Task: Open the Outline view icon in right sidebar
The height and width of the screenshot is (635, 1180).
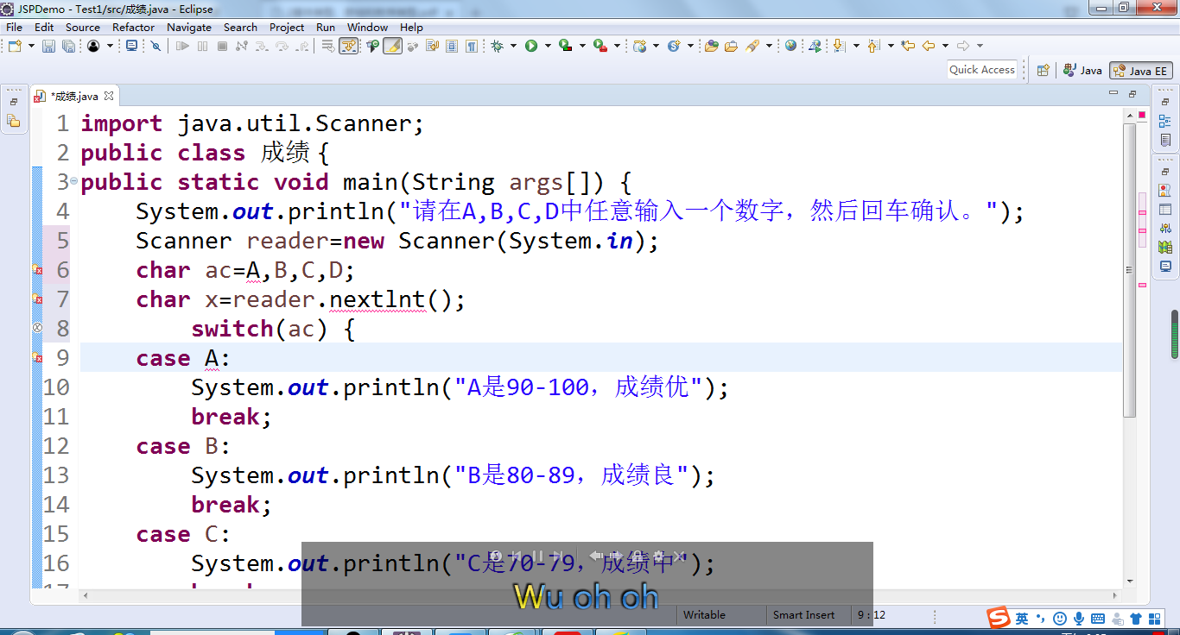Action: (x=1165, y=121)
